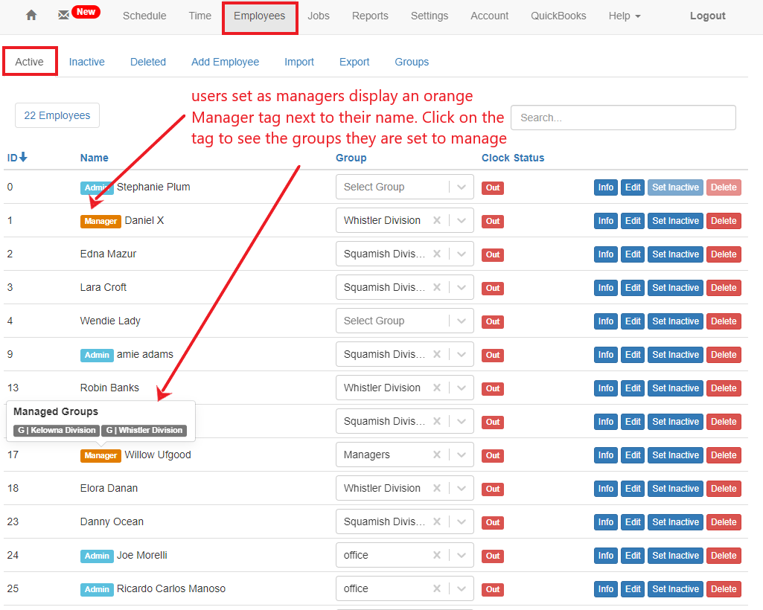Viewport: 763px width, 610px height.
Task: Expand Select Group dropdown for Stephanie Plum
Action: pyautogui.click(x=462, y=187)
